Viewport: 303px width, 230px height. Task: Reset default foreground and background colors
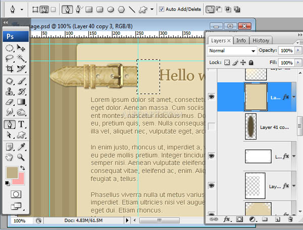8,183
